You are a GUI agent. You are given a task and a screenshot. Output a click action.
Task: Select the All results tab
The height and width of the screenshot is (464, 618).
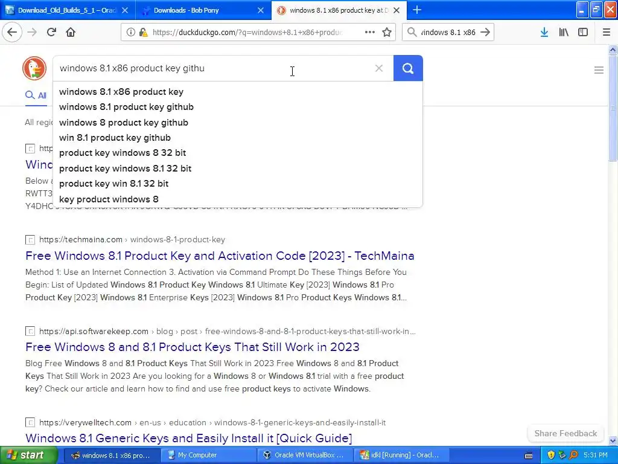(36, 95)
